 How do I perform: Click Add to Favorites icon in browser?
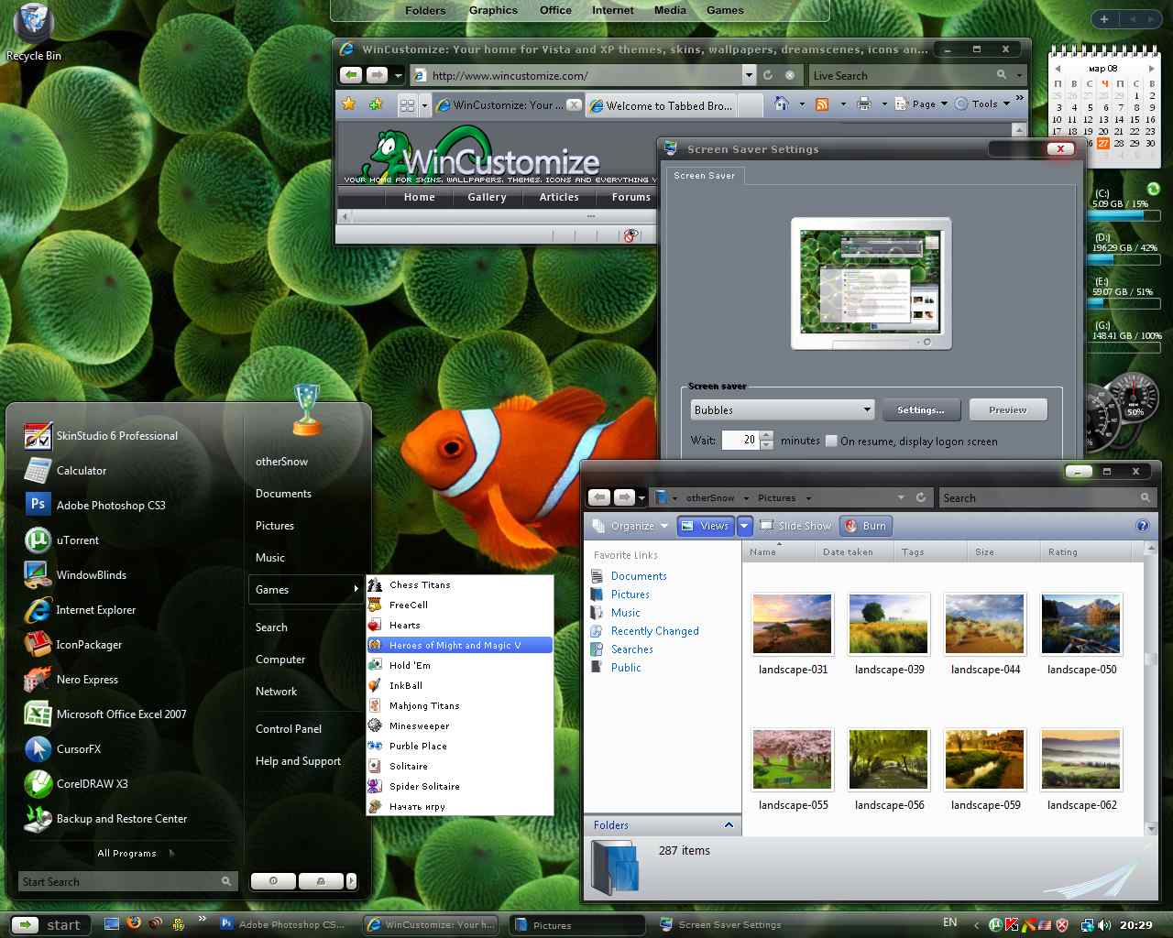point(376,104)
